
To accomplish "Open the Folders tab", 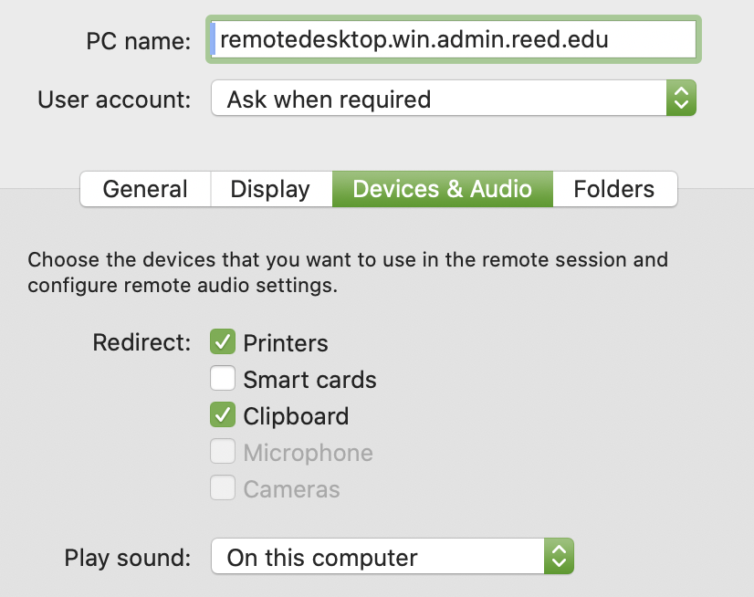I will [613, 189].
